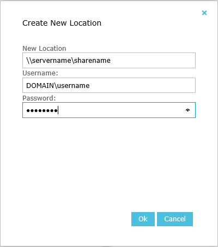Close the Create New Location dialog

[x=204, y=13]
